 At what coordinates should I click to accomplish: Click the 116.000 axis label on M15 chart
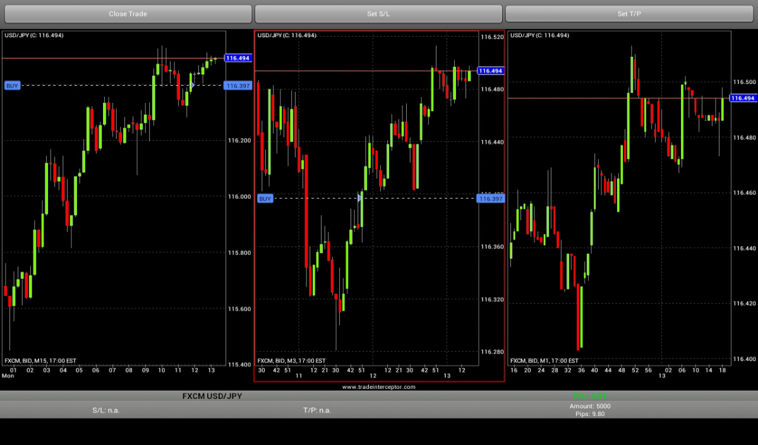point(239,196)
